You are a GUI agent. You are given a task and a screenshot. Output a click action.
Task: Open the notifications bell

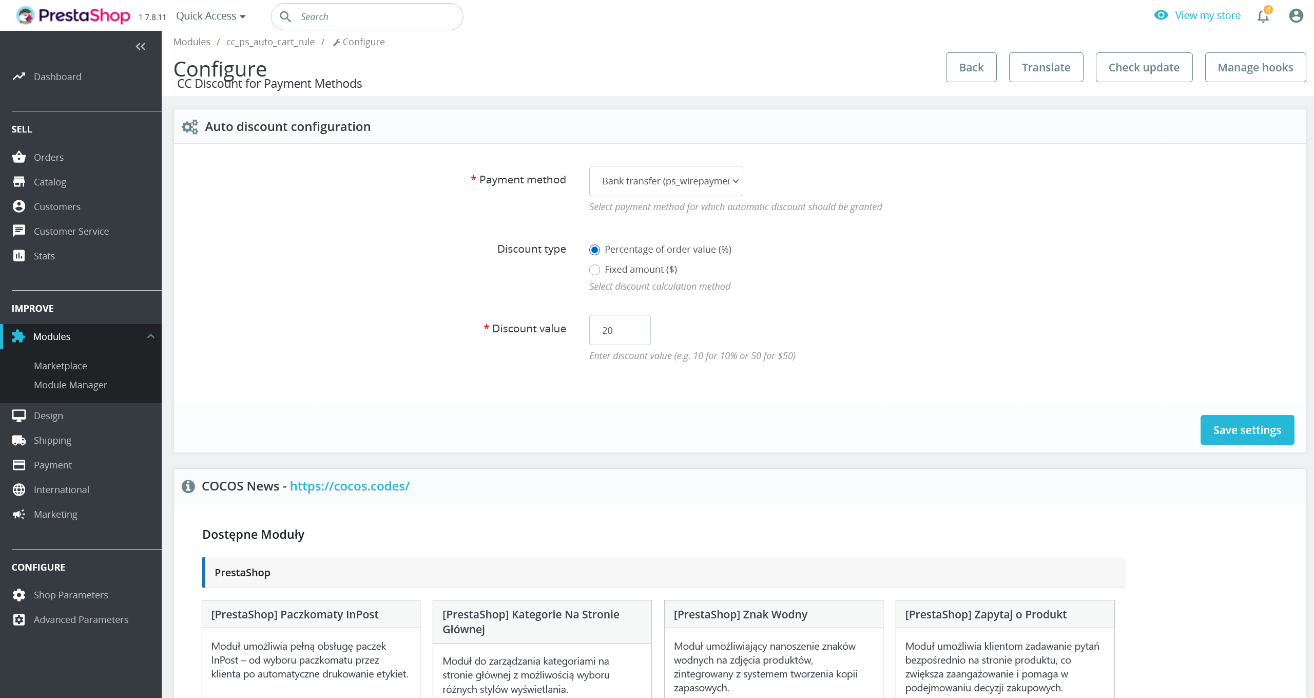(x=1262, y=16)
